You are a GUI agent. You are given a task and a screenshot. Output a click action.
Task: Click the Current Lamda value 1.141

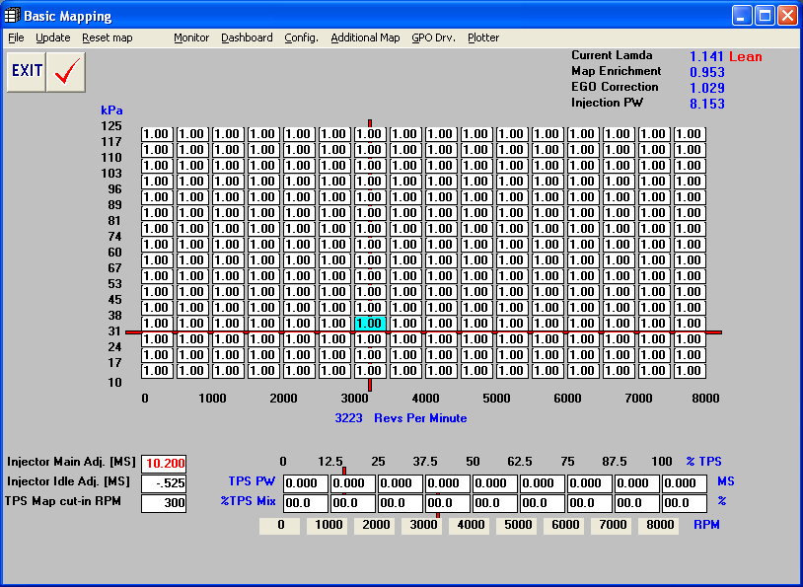(x=706, y=57)
